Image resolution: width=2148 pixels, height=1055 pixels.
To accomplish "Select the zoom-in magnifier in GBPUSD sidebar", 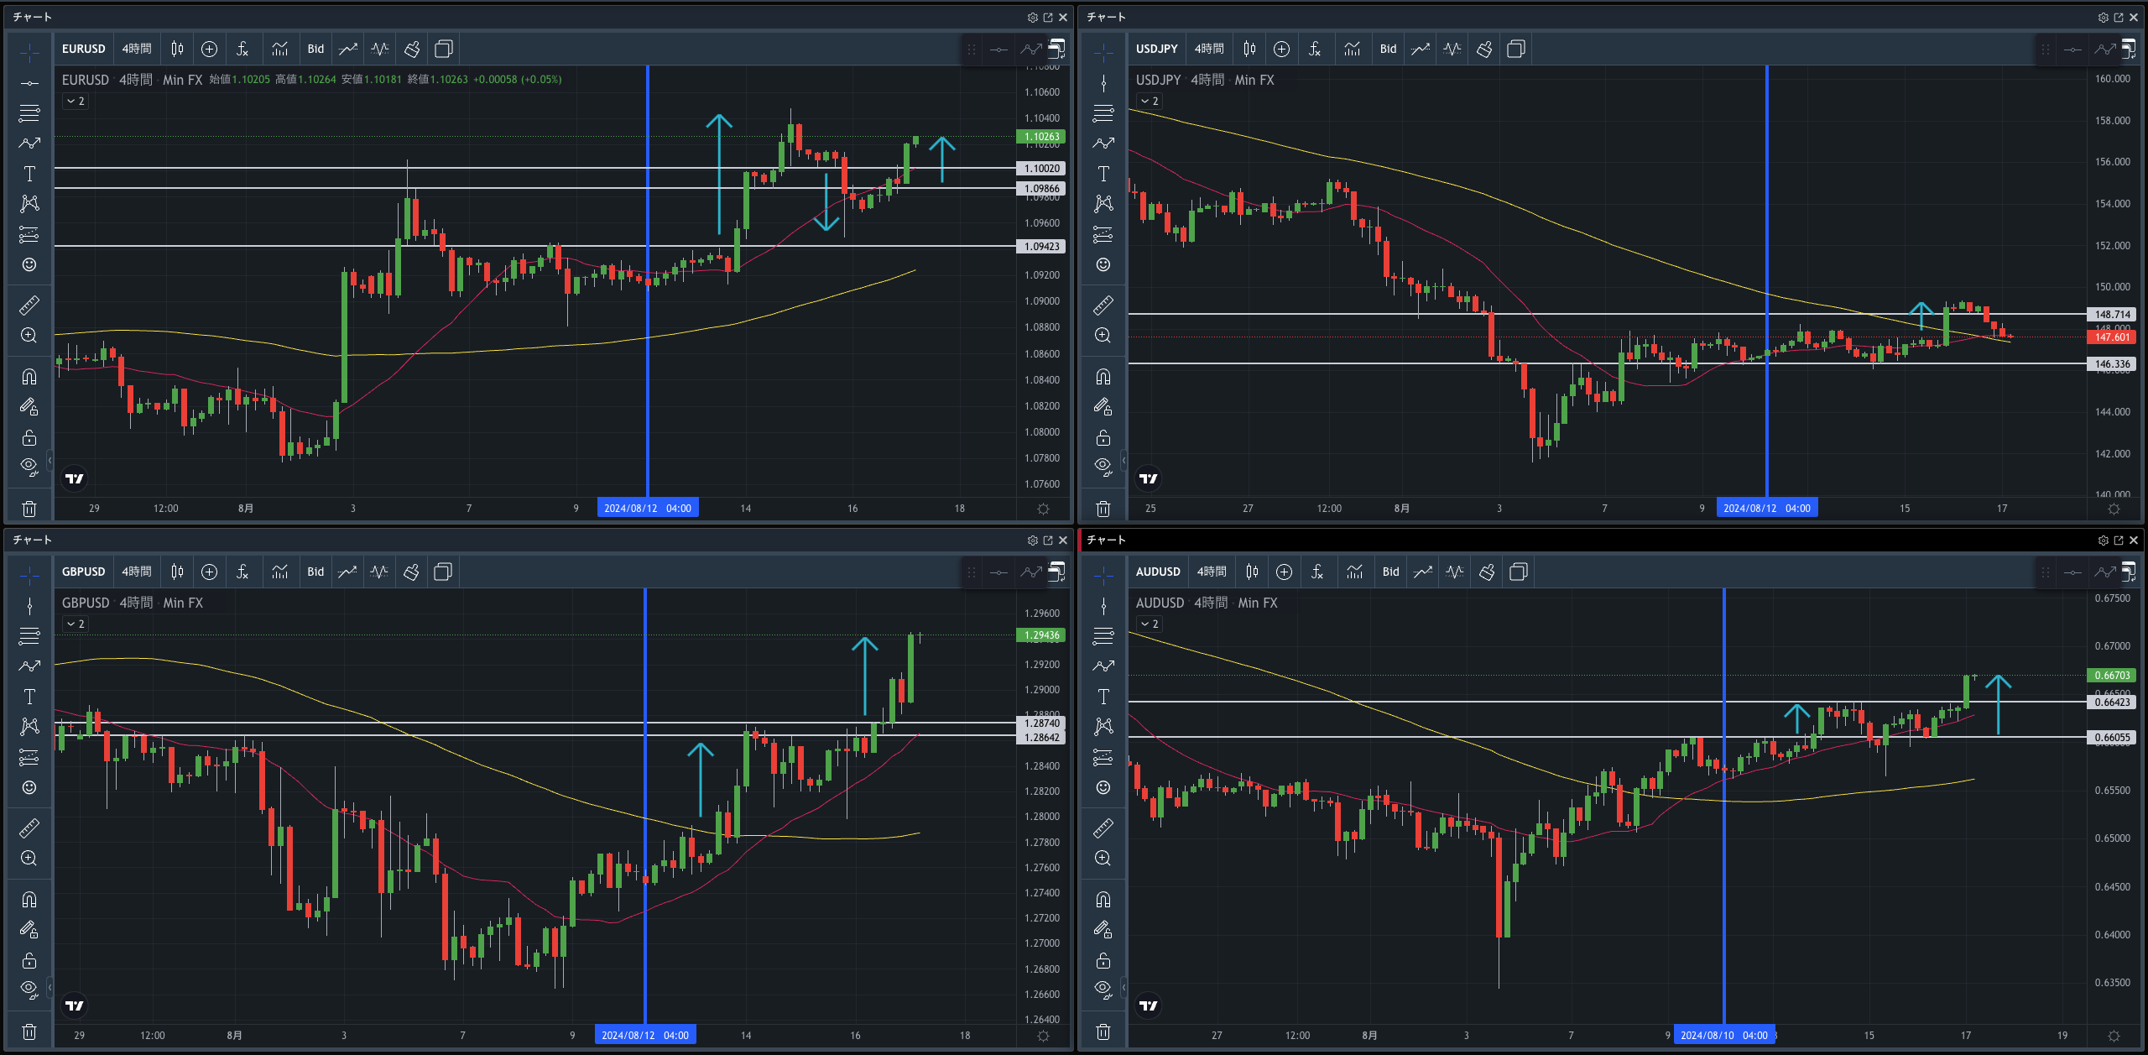I will coord(29,858).
